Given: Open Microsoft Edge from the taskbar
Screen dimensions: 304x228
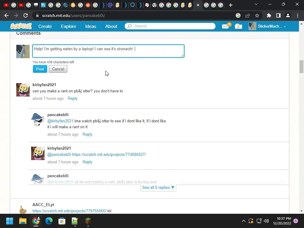Looking at the screenshot, I should tap(49, 221).
